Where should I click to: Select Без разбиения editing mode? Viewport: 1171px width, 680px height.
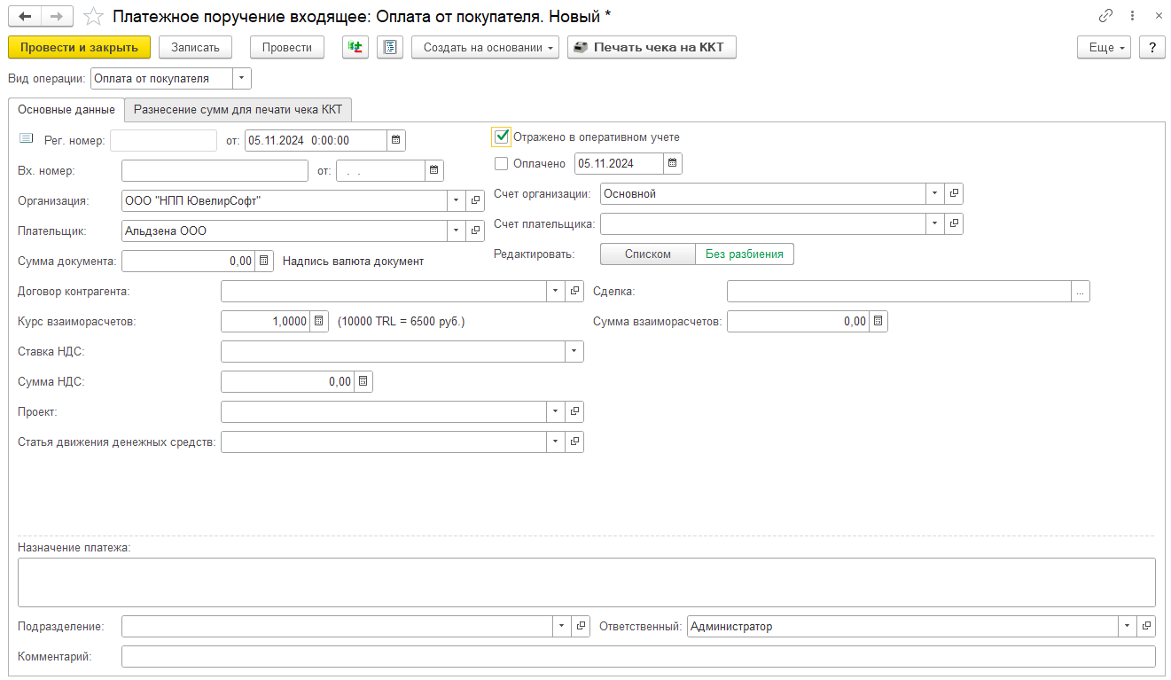745,254
